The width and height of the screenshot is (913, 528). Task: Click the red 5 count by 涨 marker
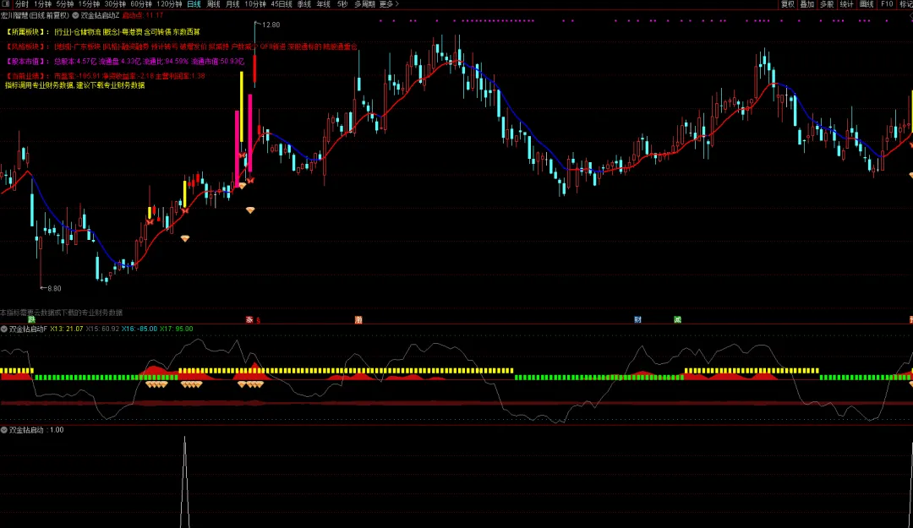click(258, 320)
